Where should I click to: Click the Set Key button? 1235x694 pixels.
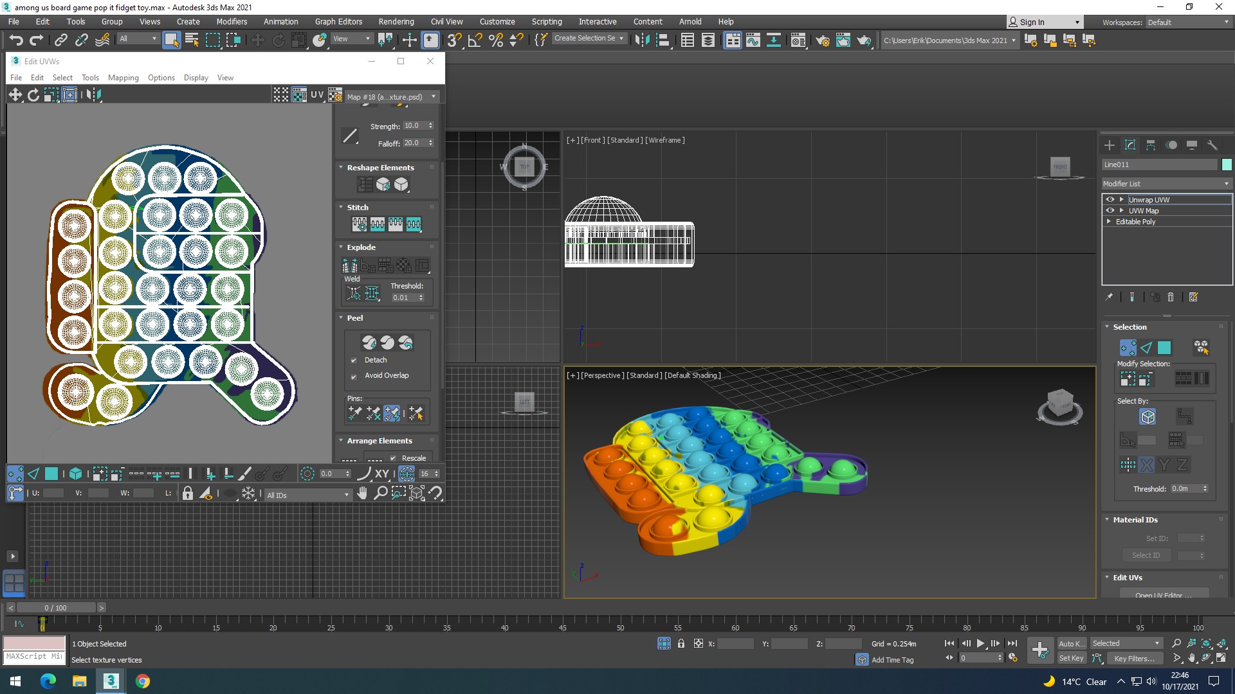click(x=1071, y=658)
